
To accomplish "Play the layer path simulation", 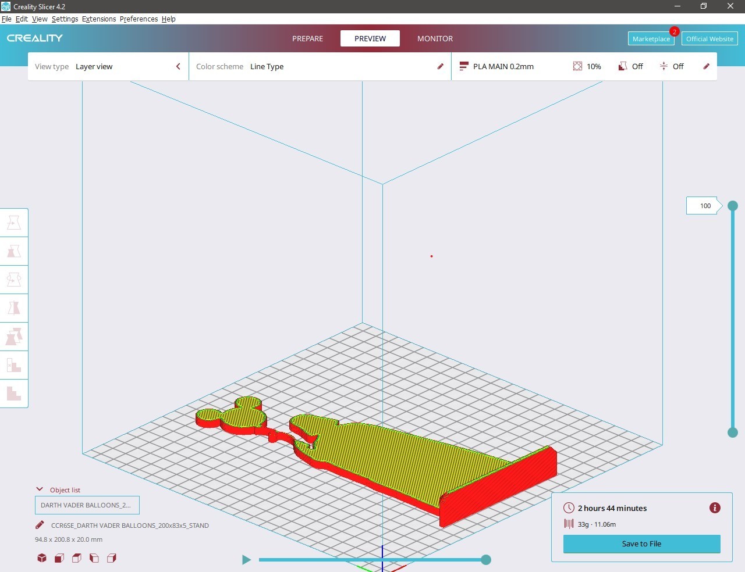I will 246,560.
